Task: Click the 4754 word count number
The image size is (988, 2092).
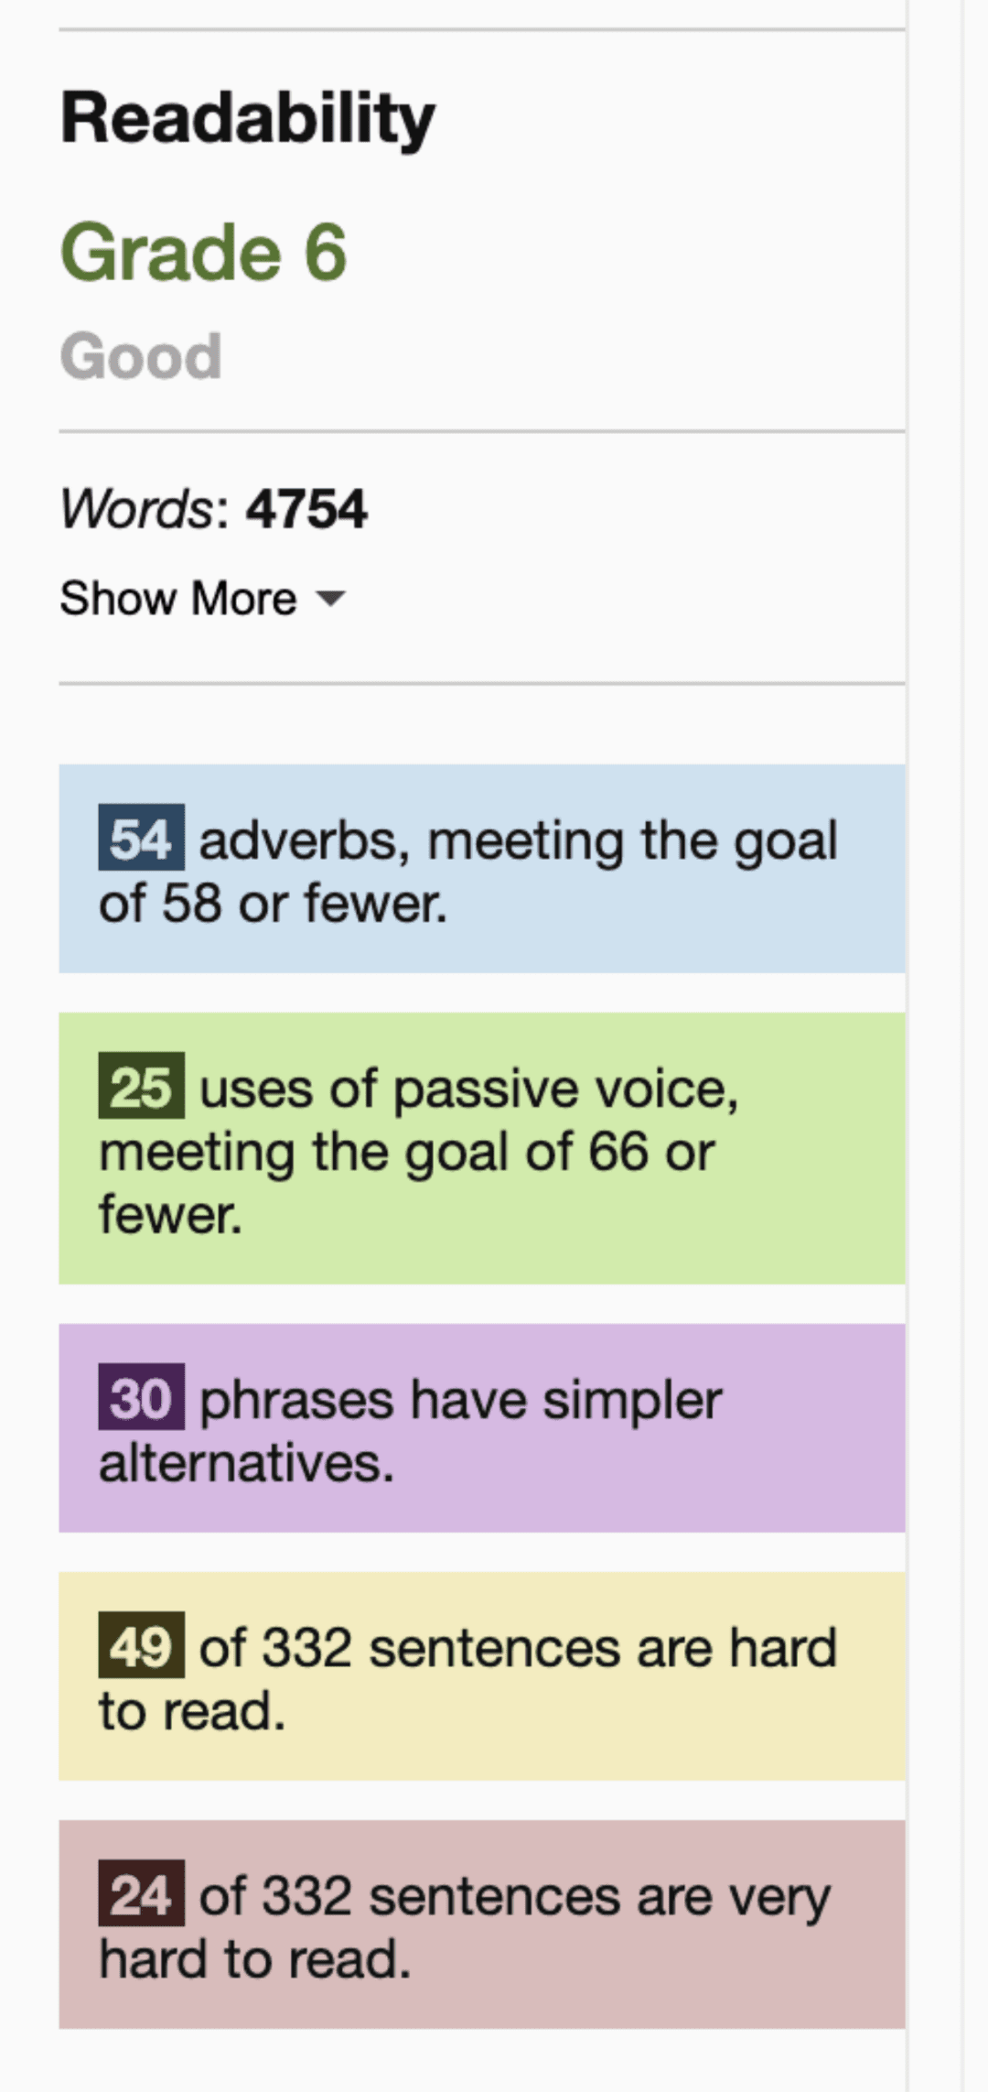Action: [306, 508]
